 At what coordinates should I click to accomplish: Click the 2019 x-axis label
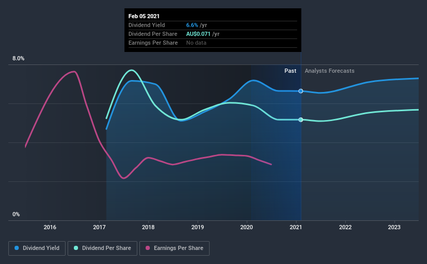pos(198,227)
